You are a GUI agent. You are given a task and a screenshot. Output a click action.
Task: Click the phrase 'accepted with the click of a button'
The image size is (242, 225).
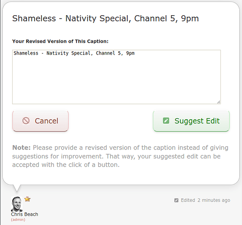[x=66, y=165]
